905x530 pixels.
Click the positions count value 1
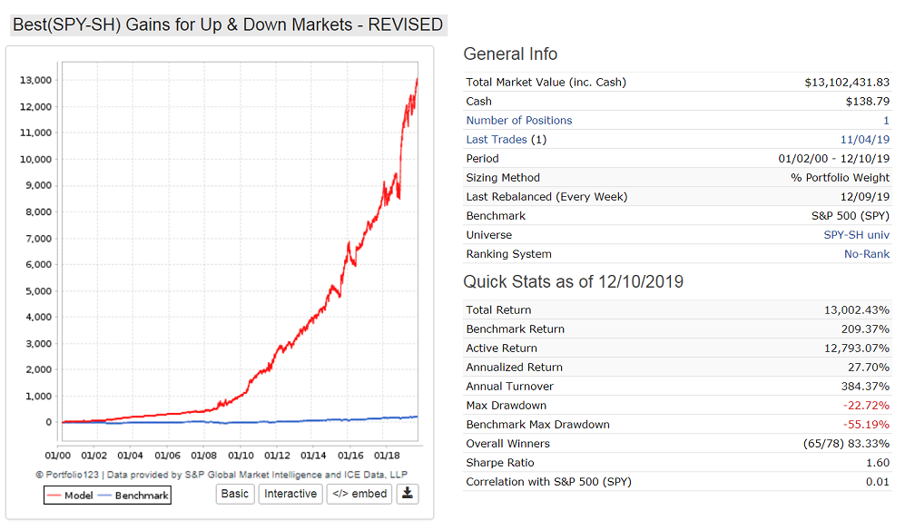(886, 120)
